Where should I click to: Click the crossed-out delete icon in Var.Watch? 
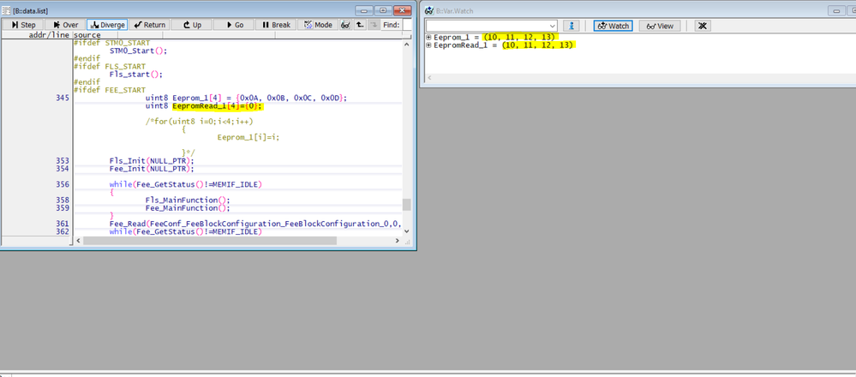click(x=703, y=26)
